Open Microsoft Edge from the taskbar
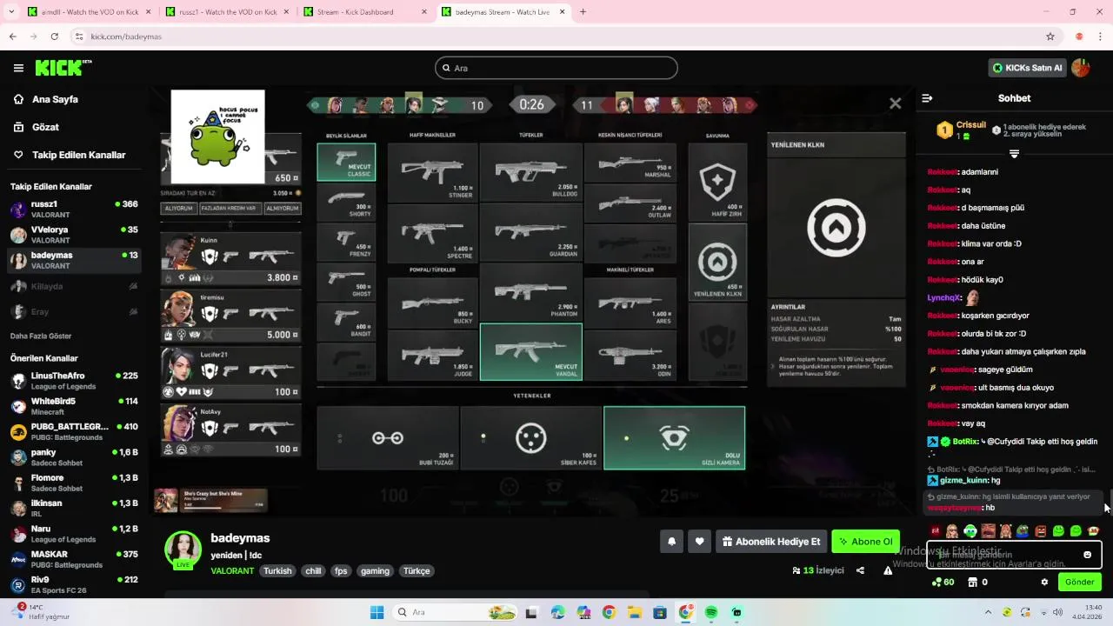The height and width of the screenshot is (626, 1113). tap(557, 613)
